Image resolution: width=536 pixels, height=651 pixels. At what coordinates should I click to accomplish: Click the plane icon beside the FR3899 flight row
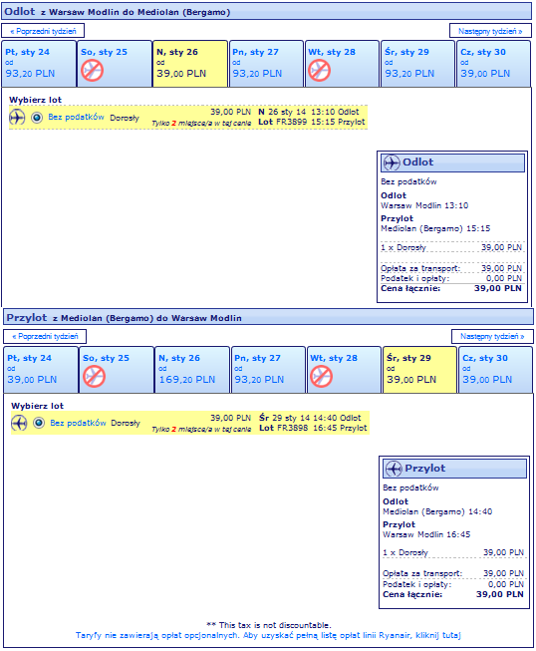pos(17,117)
